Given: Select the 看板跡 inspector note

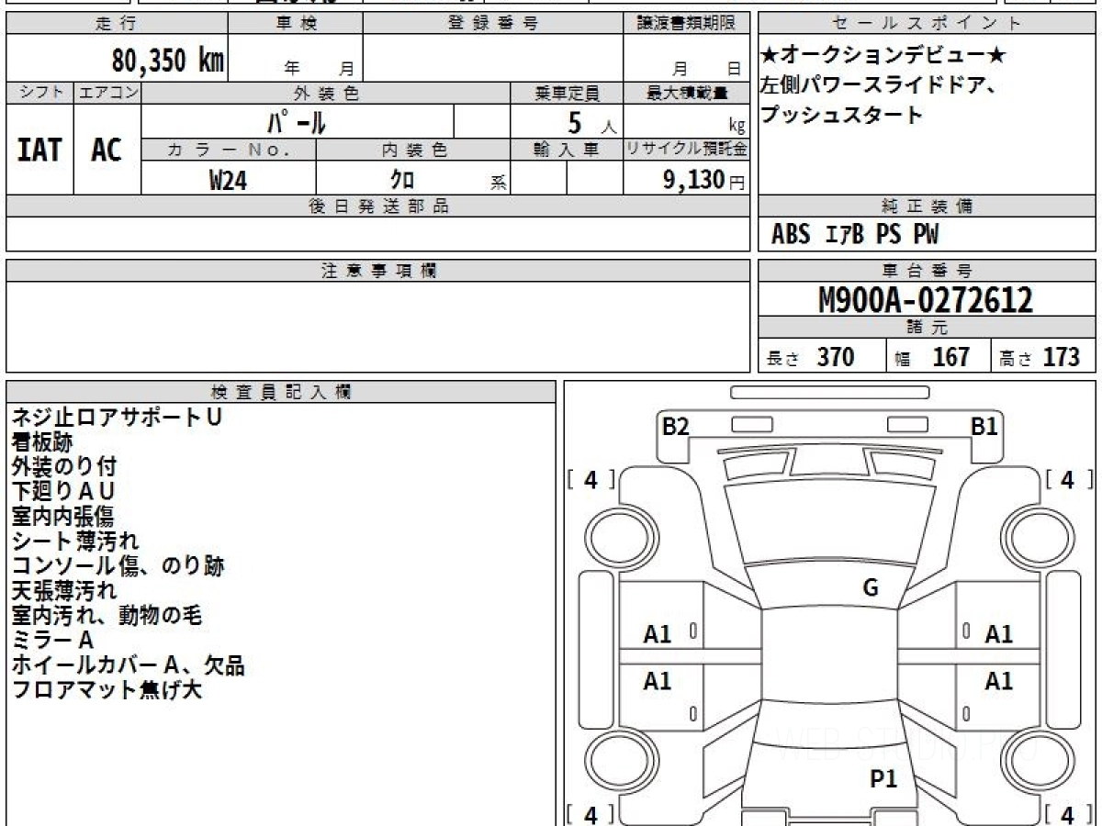Looking at the screenshot, I should tap(42, 442).
